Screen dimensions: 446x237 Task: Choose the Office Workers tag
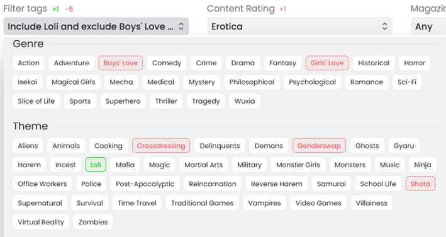pos(42,184)
